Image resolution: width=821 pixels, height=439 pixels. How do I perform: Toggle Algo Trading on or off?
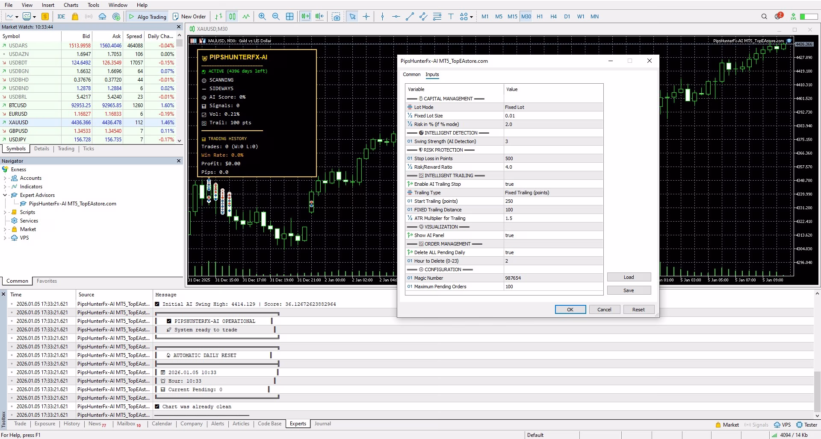coord(148,17)
